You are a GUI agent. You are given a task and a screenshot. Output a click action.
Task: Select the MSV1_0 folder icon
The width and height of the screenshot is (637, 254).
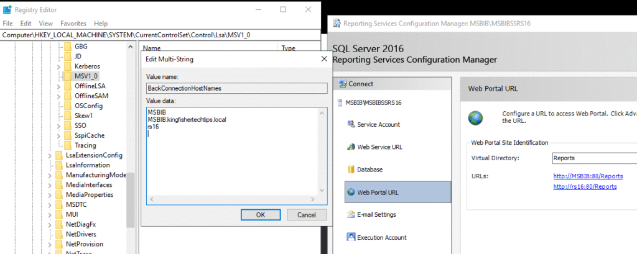(x=68, y=76)
